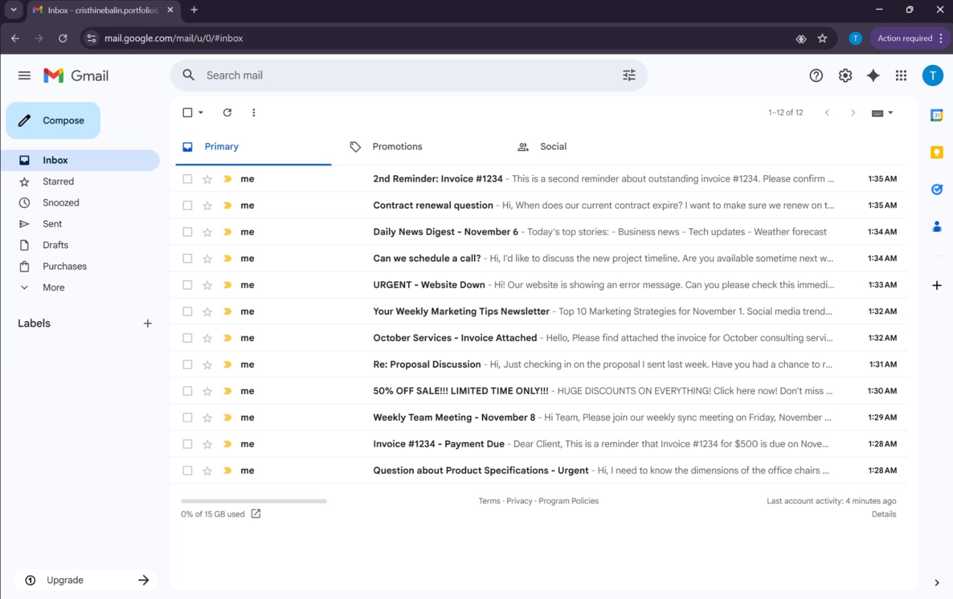Image resolution: width=953 pixels, height=599 pixels.
Task: Click the Upgrade button
Action: [x=86, y=580]
